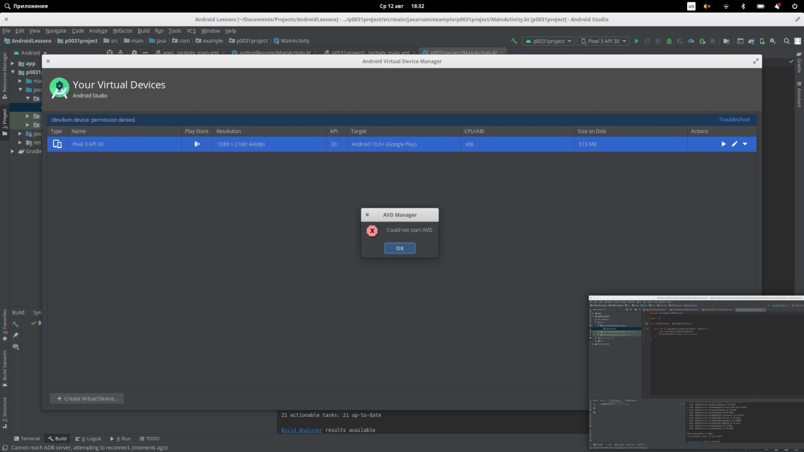804x452 pixels.
Task: Click the Attach Debugger to Android Process icon
Action: [702, 41]
